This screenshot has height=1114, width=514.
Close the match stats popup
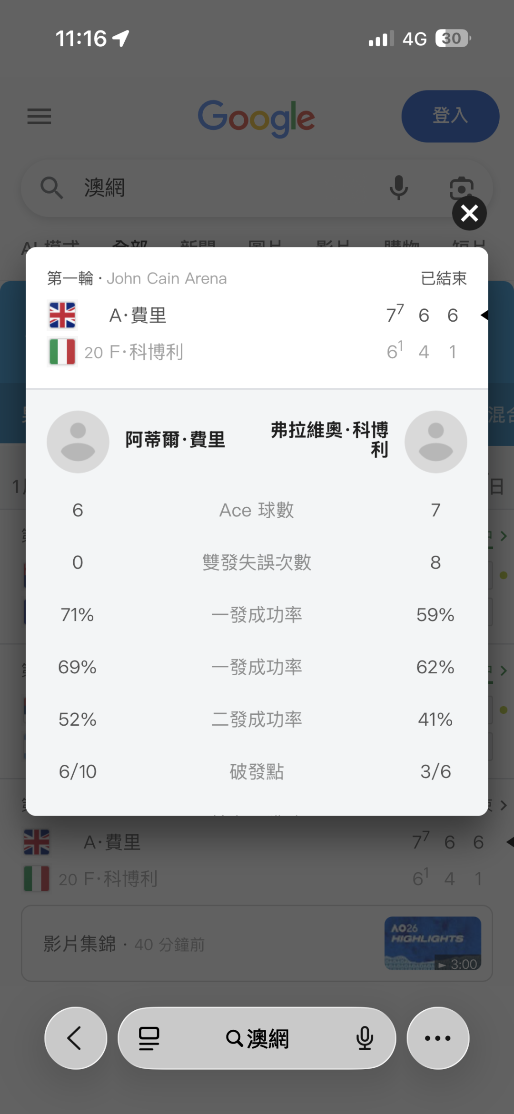(x=469, y=213)
